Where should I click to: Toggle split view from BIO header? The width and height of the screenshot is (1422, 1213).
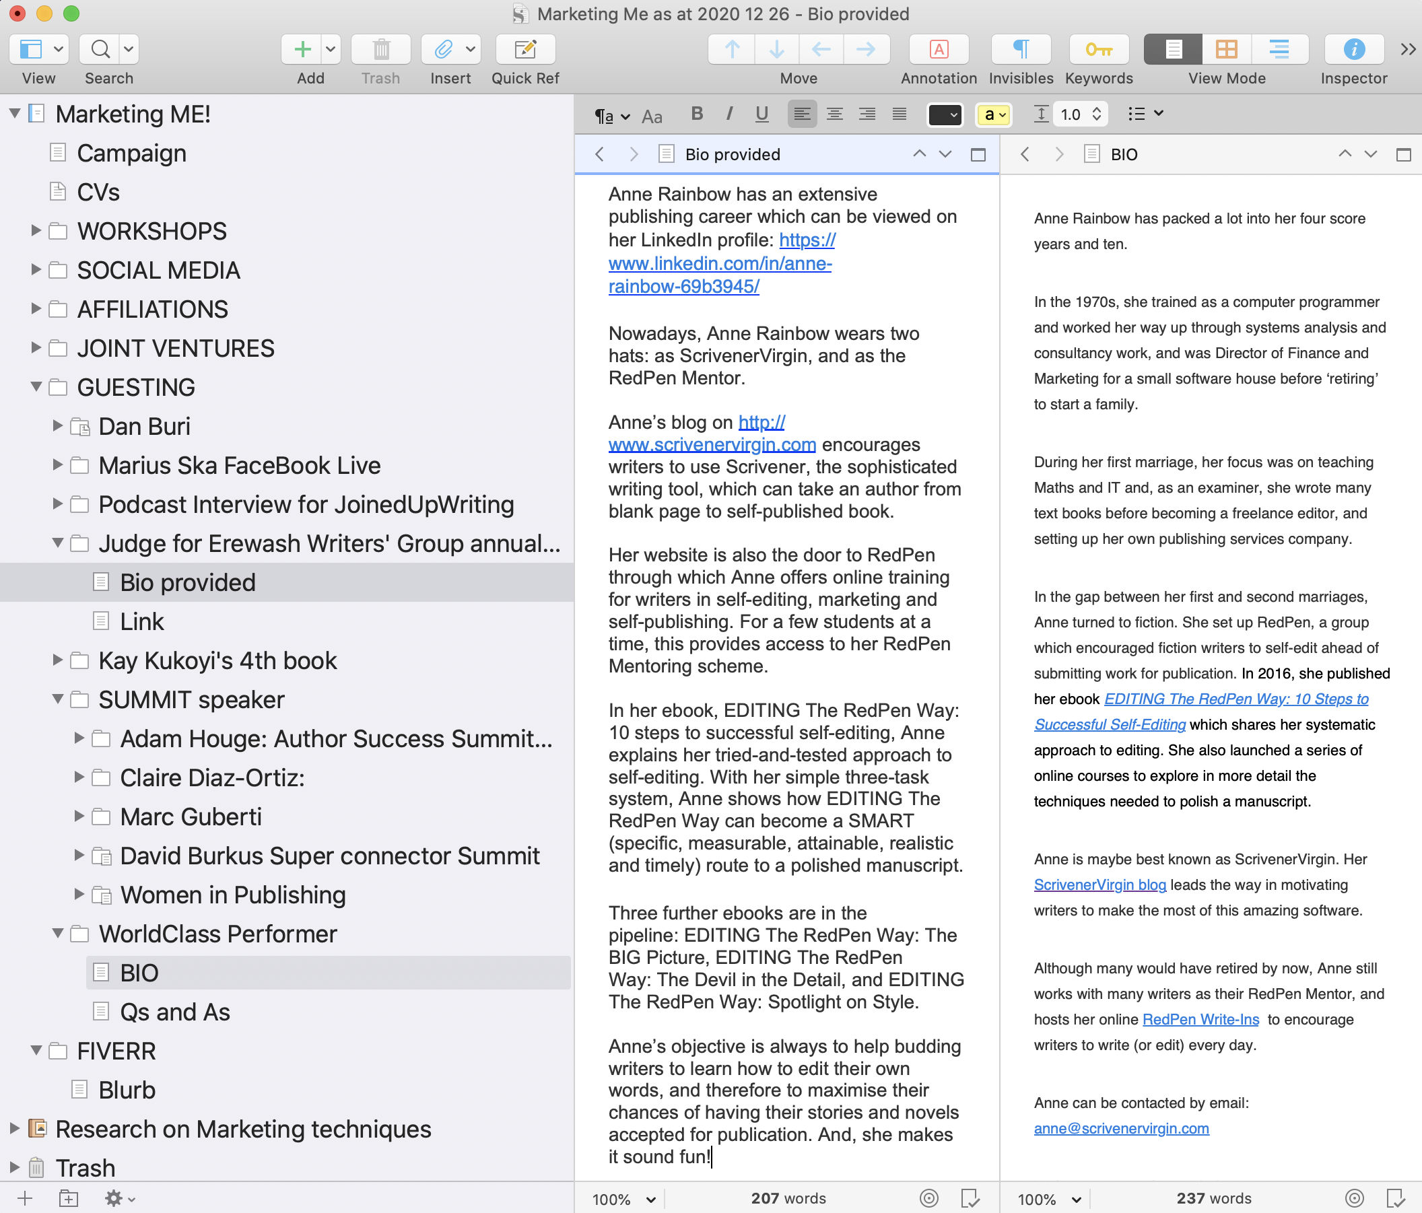pyautogui.click(x=1403, y=154)
